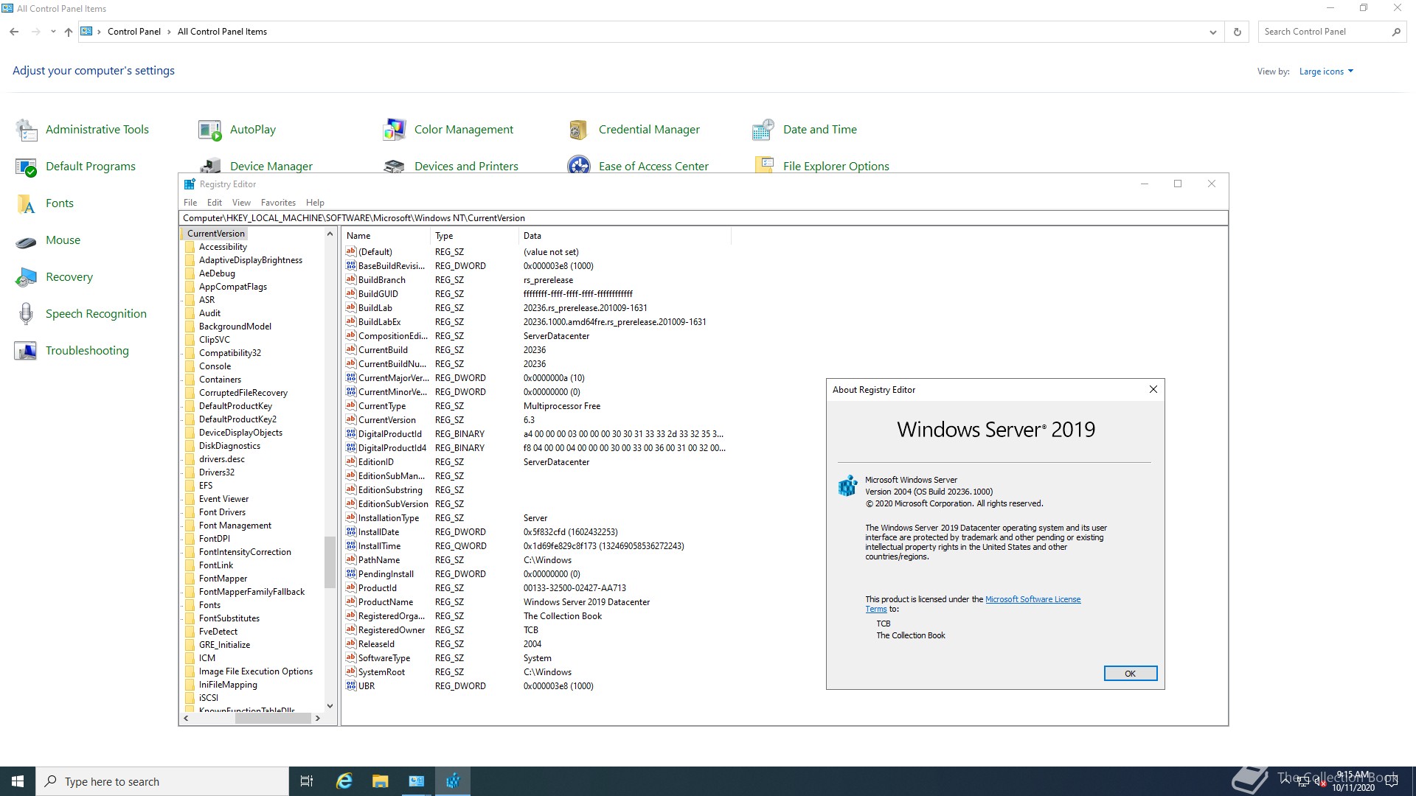Select the Image File Execution Options key
Image resolution: width=1416 pixels, height=796 pixels.
(255, 671)
